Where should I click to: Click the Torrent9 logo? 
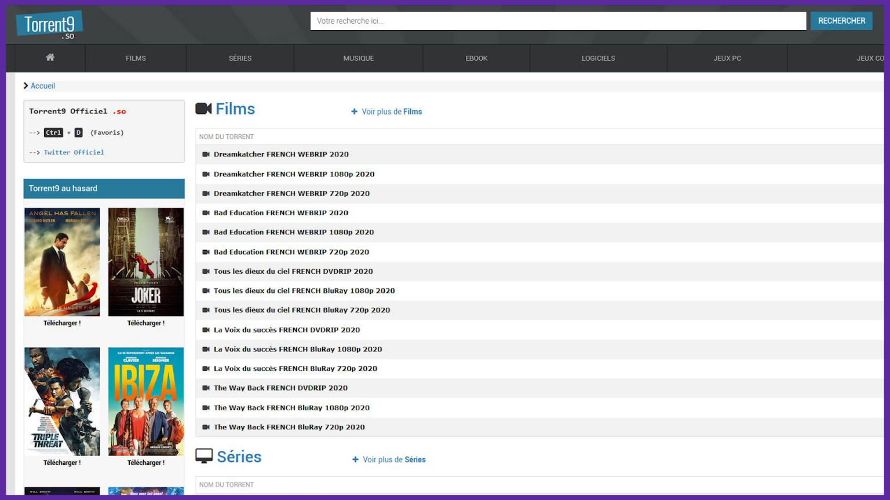click(49, 25)
